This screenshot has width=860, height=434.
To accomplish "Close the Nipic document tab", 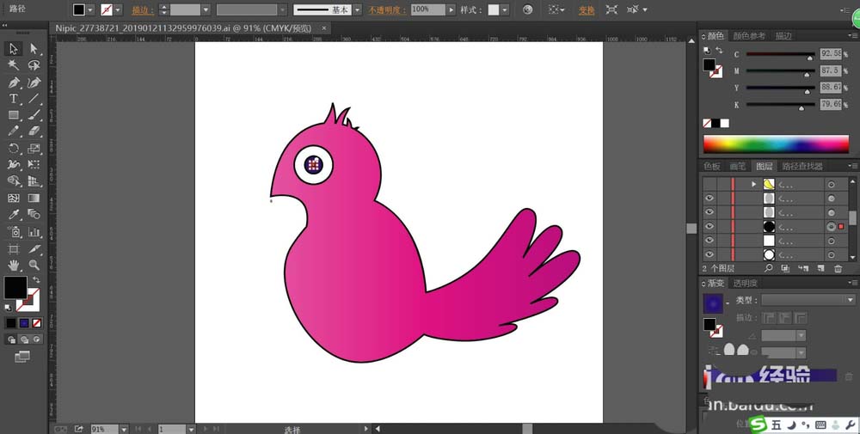I will [324, 28].
